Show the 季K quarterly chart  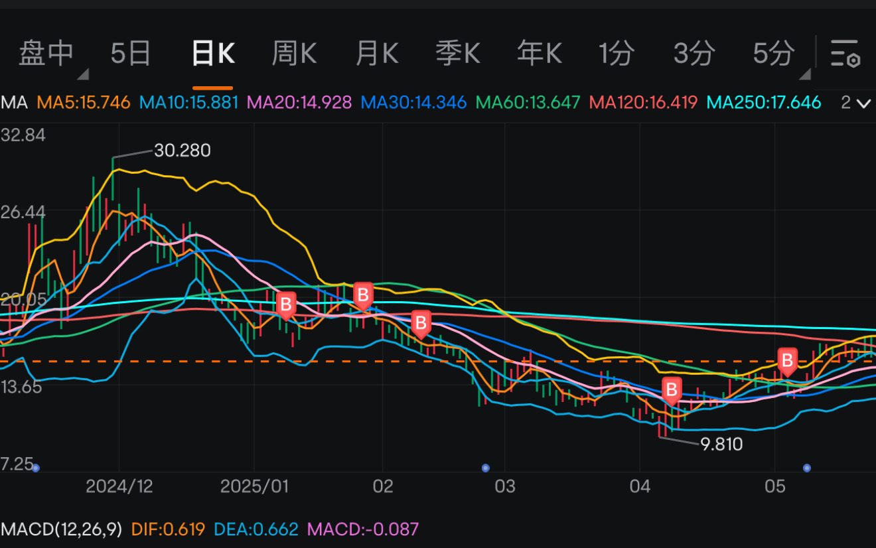tap(457, 53)
